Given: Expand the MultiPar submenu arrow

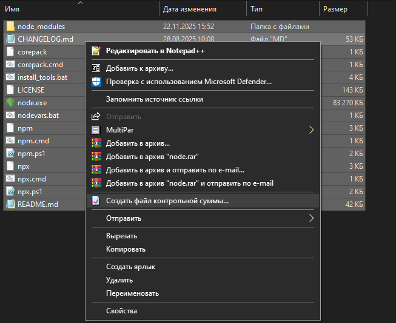Looking at the screenshot, I should [x=311, y=130].
